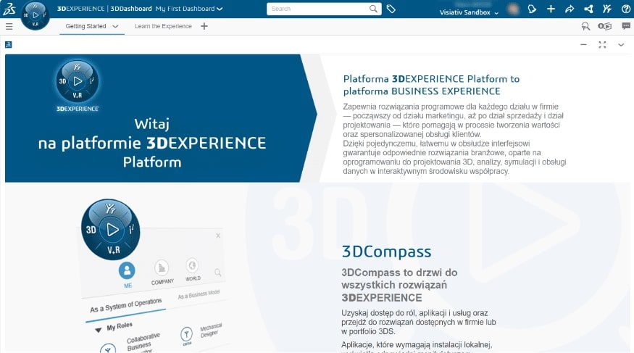Minimize the widget with dash icon
The width and height of the screenshot is (634, 353).
pyautogui.click(x=583, y=44)
